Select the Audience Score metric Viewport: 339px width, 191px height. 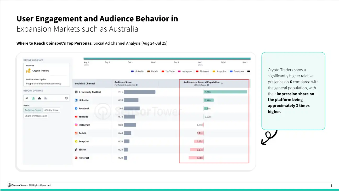pyautogui.click(x=33, y=110)
